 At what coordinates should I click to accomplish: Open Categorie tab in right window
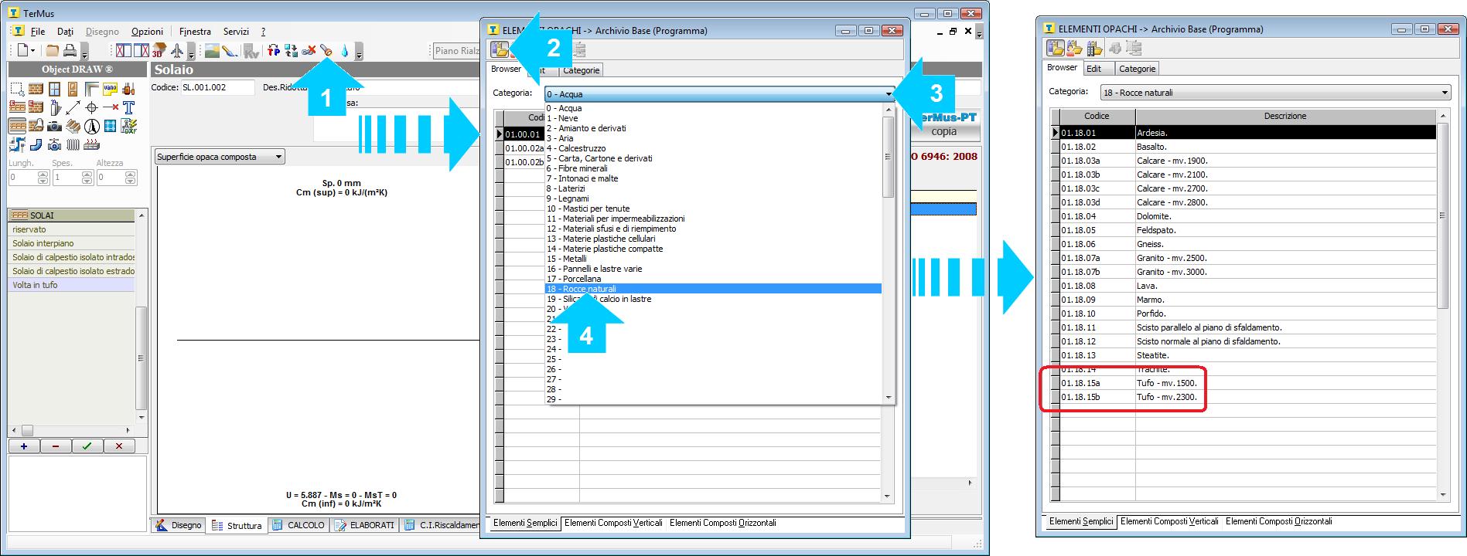(x=1138, y=69)
